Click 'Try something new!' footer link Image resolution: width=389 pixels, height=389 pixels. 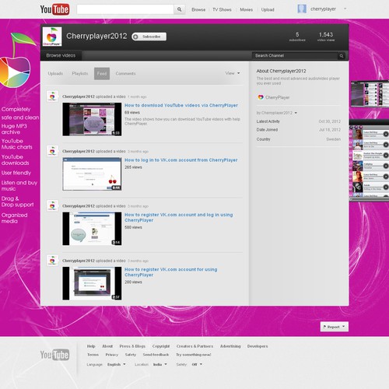(x=194, y=355)
